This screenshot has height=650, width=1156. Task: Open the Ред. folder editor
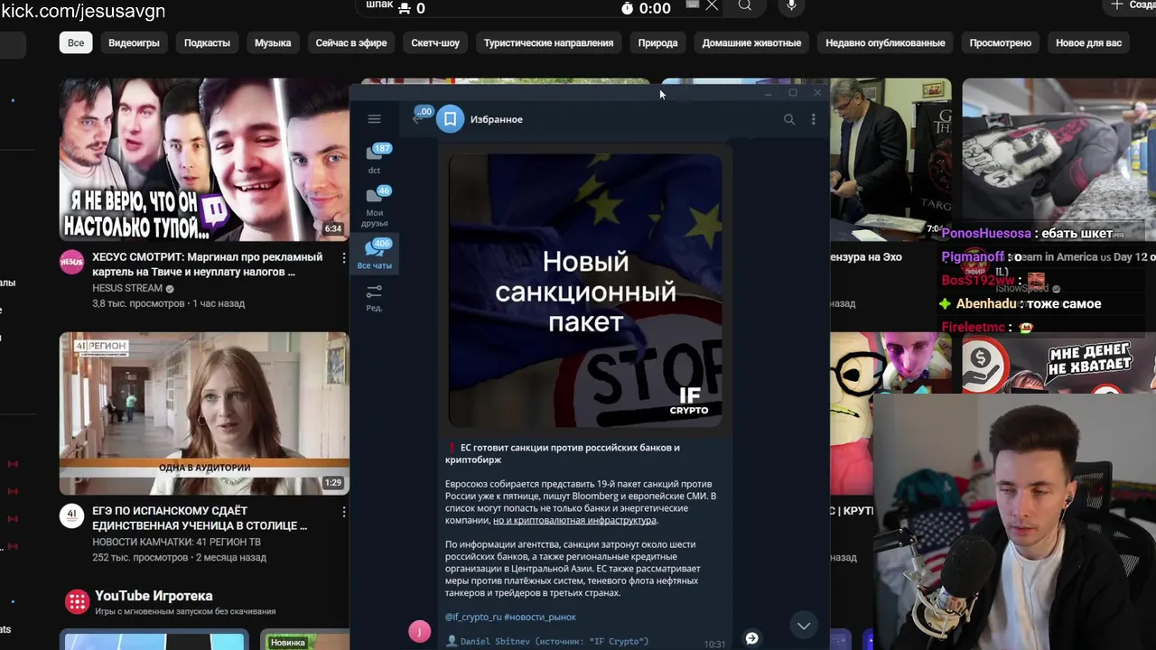pos(374,298)
